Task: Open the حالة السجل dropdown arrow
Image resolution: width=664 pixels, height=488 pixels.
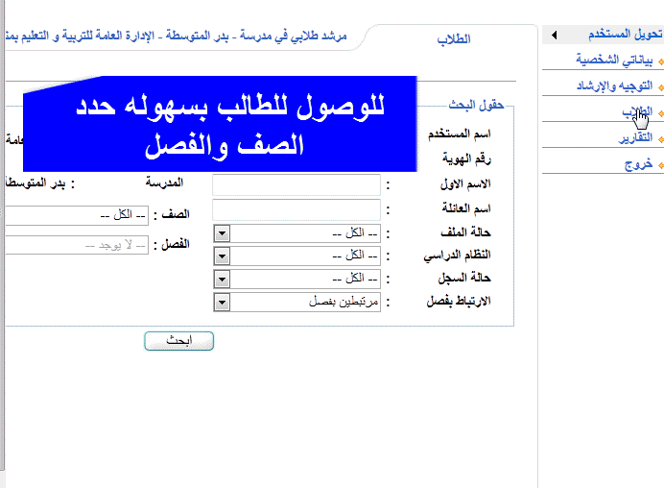Action: [223, 279]
